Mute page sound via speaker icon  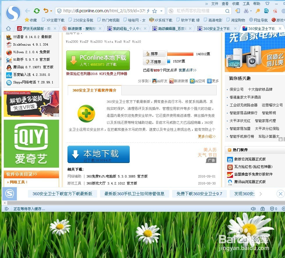[253, 209]
